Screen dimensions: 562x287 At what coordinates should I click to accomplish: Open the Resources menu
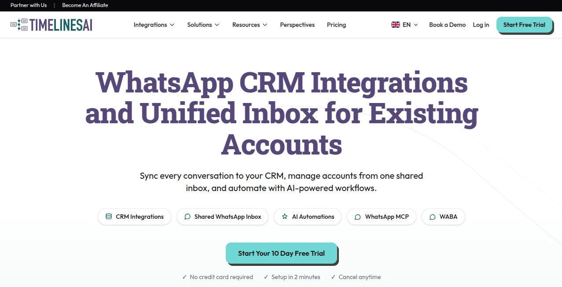click(x=250, y=25)
